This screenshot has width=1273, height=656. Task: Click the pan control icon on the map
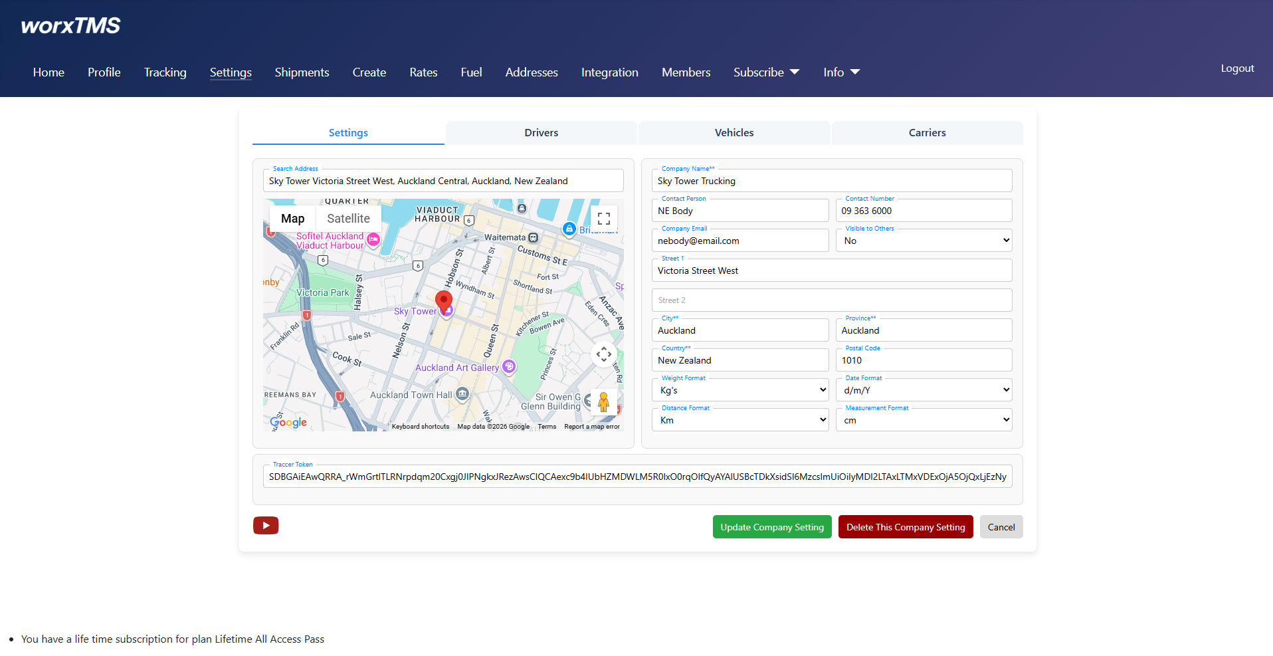(603, 354)
